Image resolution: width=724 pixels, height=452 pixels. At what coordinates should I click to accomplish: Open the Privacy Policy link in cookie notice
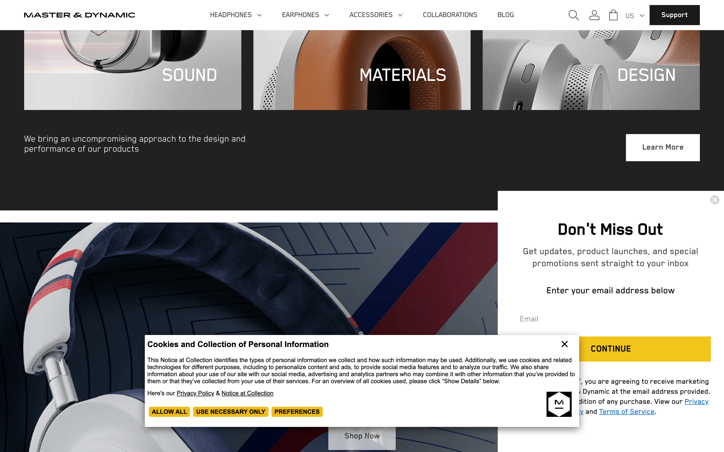click(195, 393)
